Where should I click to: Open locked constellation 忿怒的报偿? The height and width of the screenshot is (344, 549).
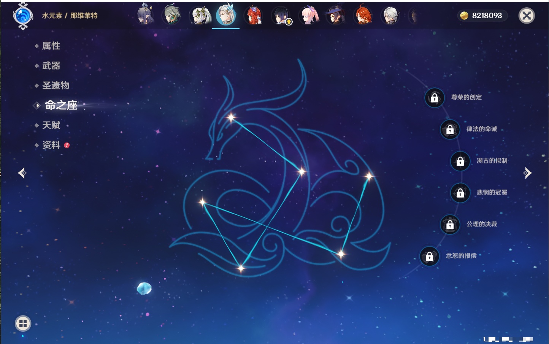[429, 256]
